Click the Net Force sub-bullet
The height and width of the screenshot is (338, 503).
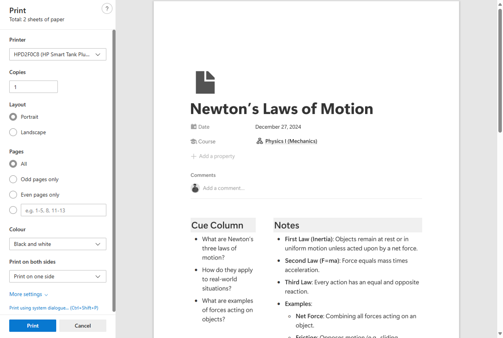coord(356,321)
